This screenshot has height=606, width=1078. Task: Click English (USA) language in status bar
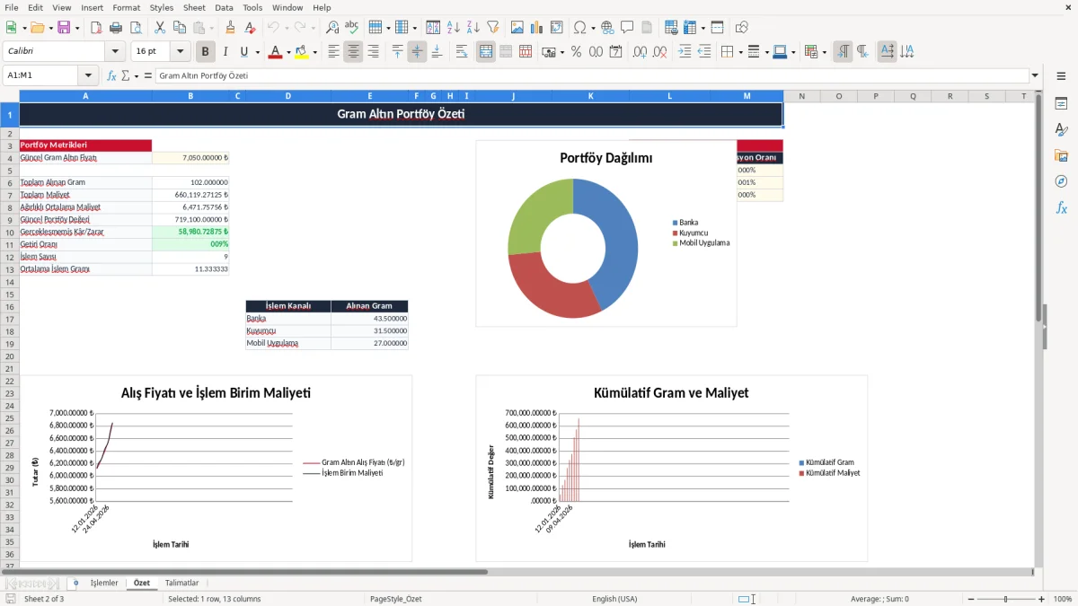[614, 599]
